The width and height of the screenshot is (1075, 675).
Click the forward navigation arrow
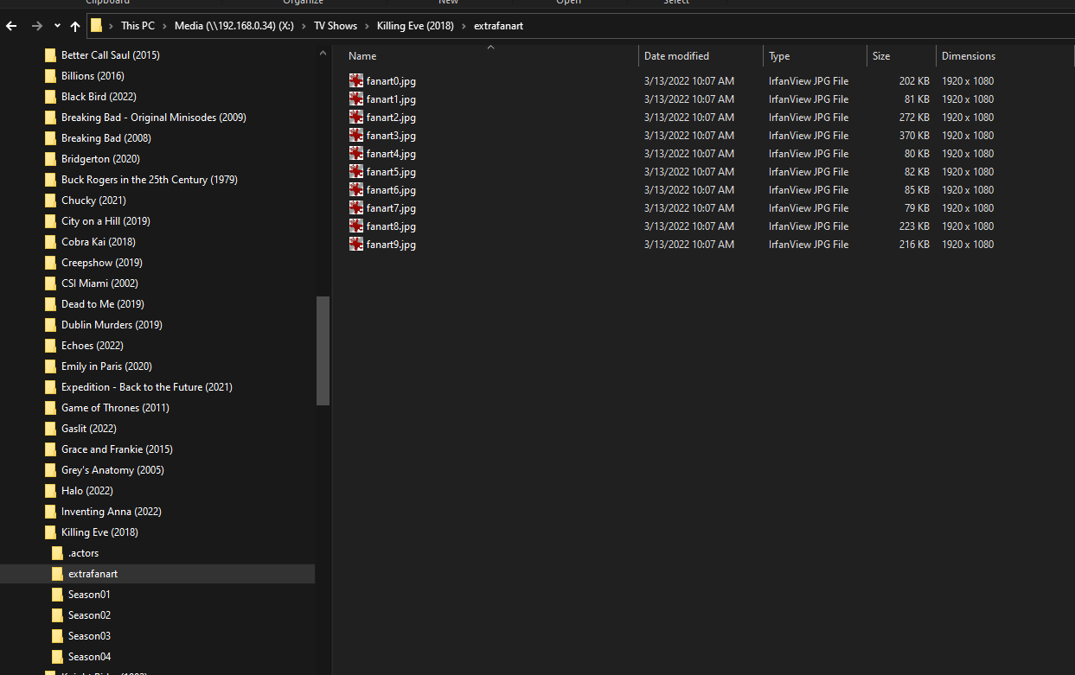click(x=36, y=26)
